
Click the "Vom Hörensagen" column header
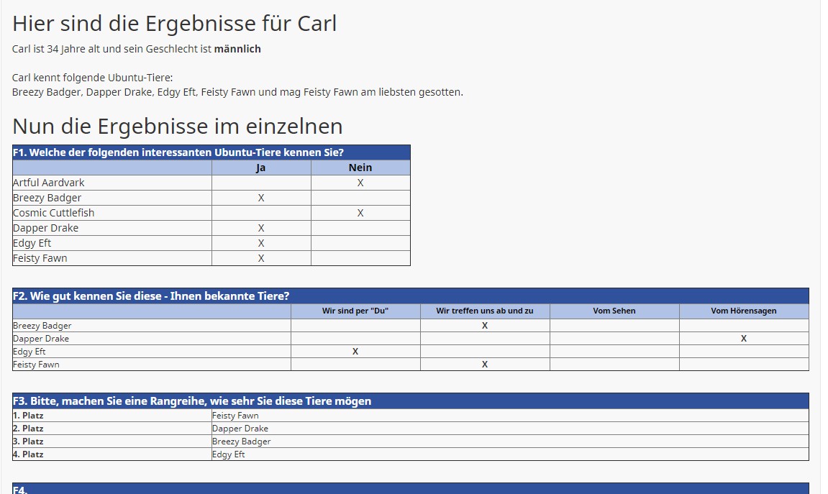click(x=744, y=311)
